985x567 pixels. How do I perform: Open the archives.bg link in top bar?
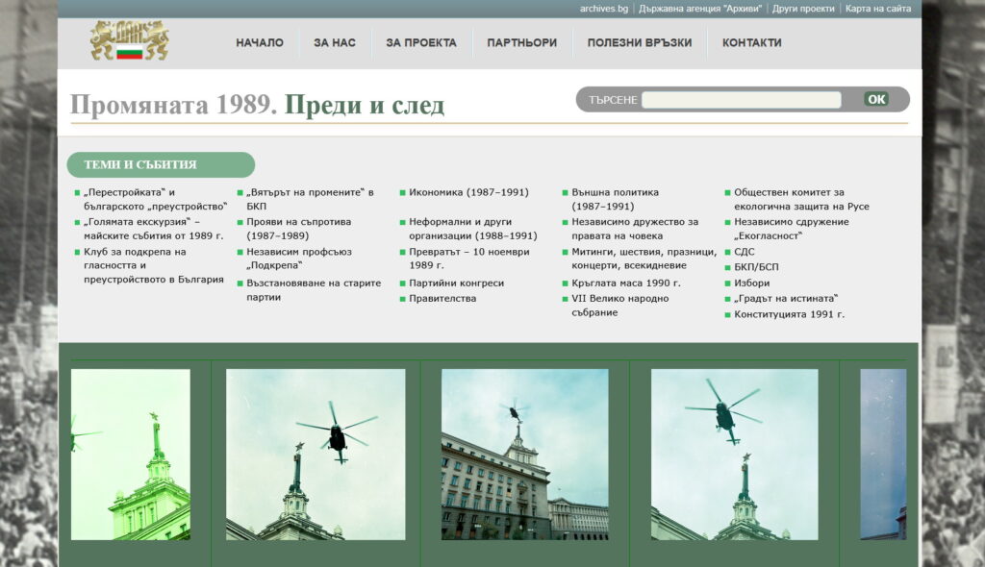[x=604, y=9]
